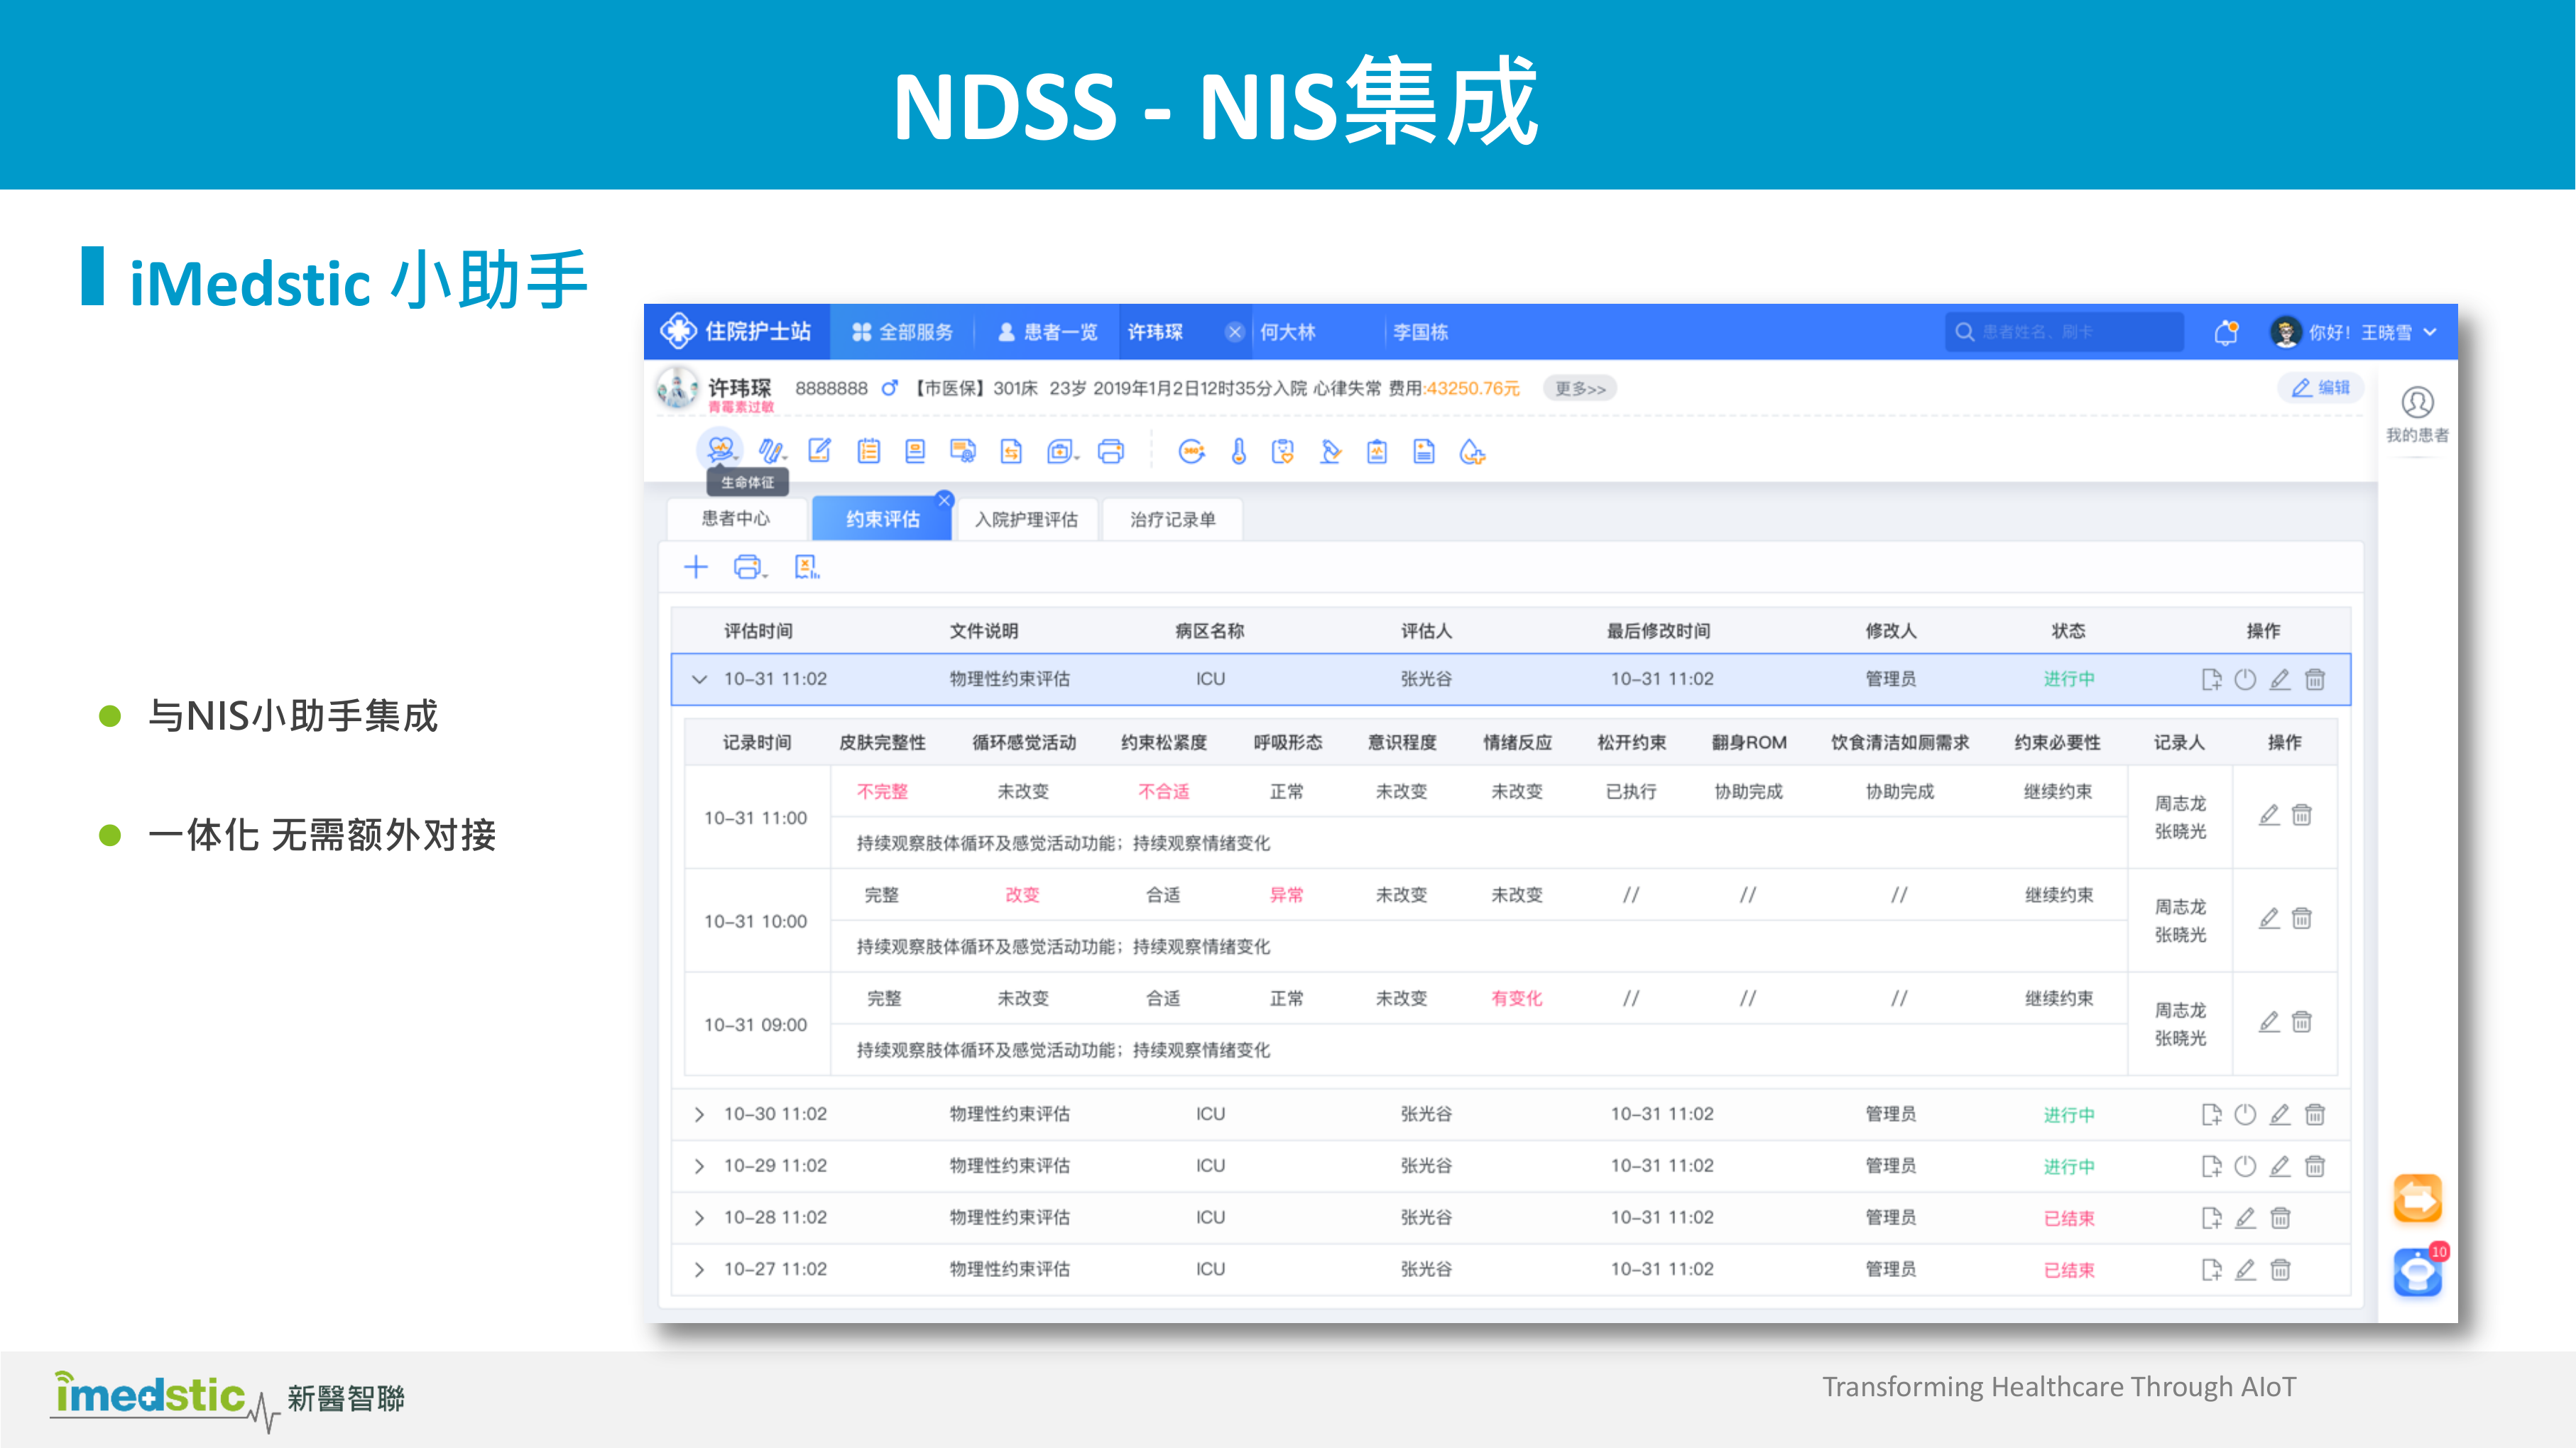The width and height of the screenshot is (2576, 1448).
Task: Click the notification bell icon
Action: pos(2225,332)
